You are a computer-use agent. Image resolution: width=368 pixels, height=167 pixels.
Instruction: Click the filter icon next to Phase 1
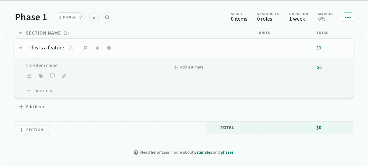point(94,17)
